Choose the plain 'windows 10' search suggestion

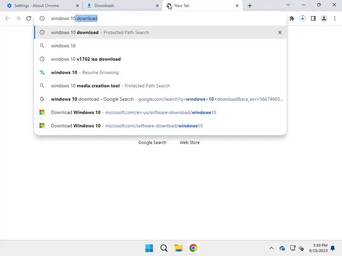(160, 46)
